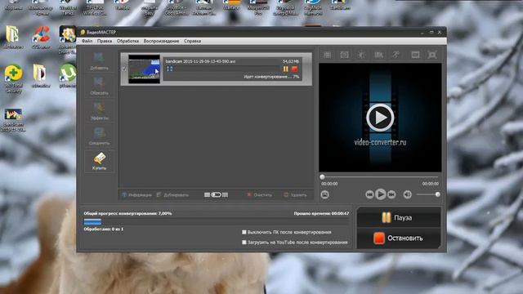Click the Информация button under the file list
Image resolution: width=523 pixels, height=294 pixels.
tap(136, 195)
